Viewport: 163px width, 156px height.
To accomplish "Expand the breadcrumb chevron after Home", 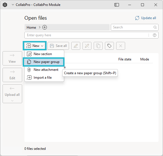I will 40,27.
